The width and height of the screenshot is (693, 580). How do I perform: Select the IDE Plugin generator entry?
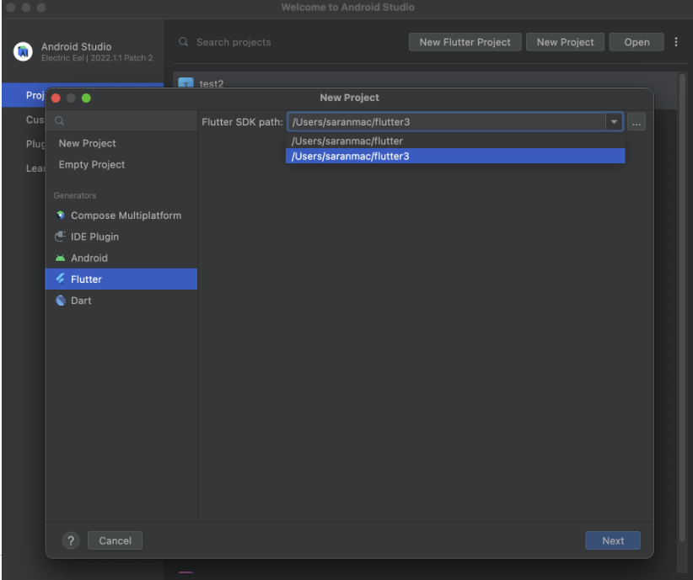pyautogui.click(x=121, y=237)
